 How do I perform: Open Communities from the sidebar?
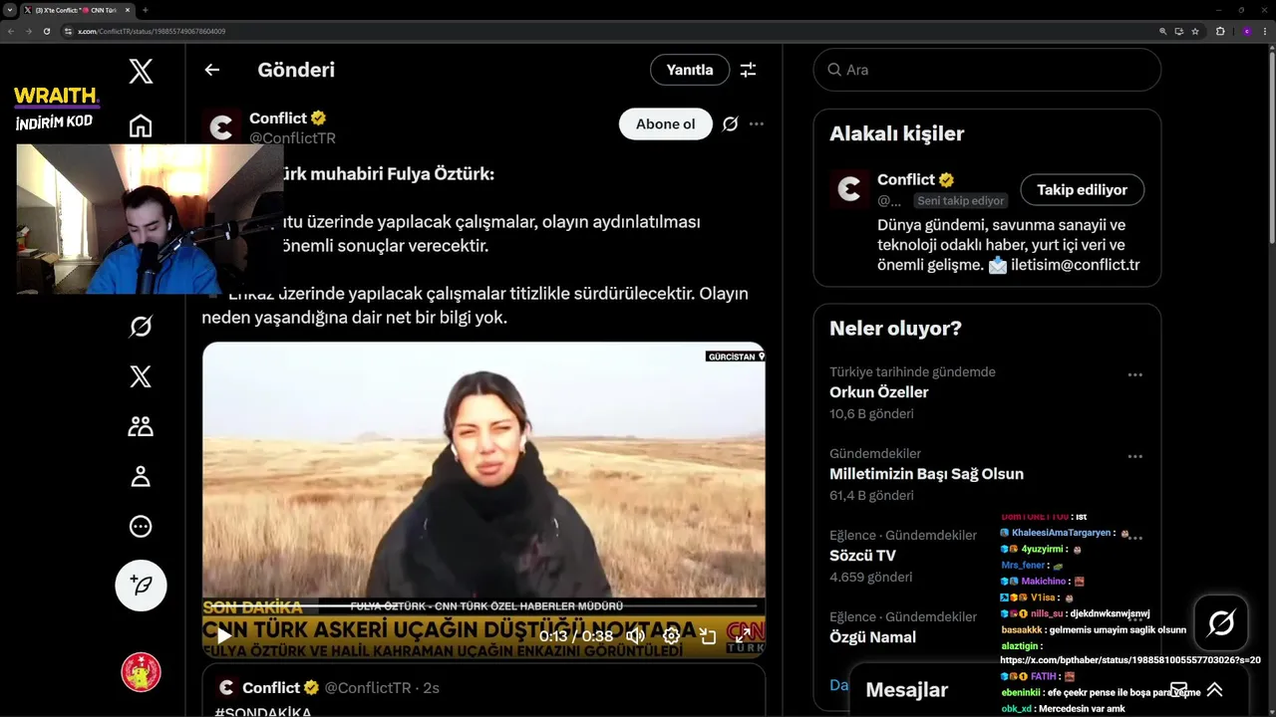141,426
